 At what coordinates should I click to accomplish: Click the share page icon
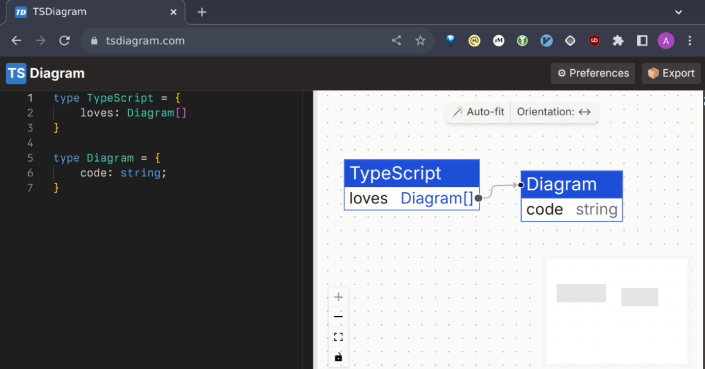click(397, 41)
